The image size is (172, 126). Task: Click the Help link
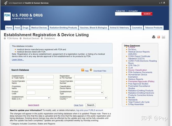[x=87, y=71]
